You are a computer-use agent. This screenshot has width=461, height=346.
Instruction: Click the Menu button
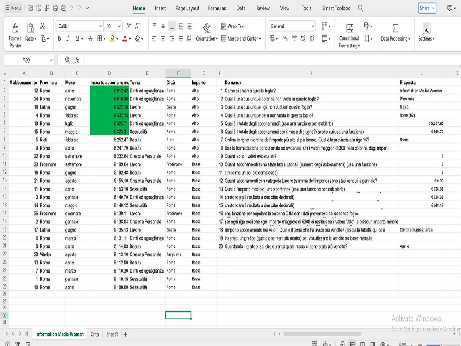13,8
